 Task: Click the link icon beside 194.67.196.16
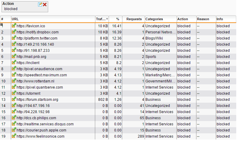pyautogui.click(x=14, y=105)
